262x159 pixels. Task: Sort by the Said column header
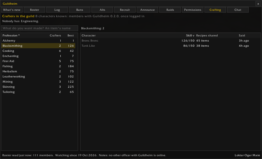[242, 35]
